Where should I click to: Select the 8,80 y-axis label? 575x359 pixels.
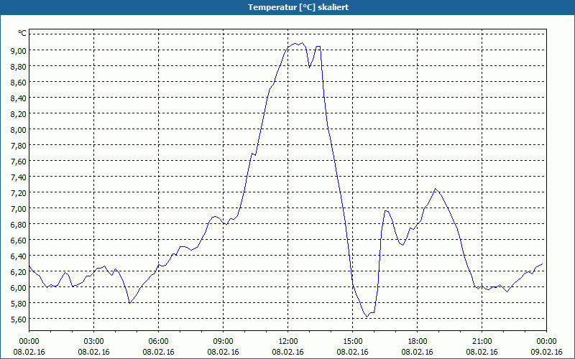tap(19, 66)
